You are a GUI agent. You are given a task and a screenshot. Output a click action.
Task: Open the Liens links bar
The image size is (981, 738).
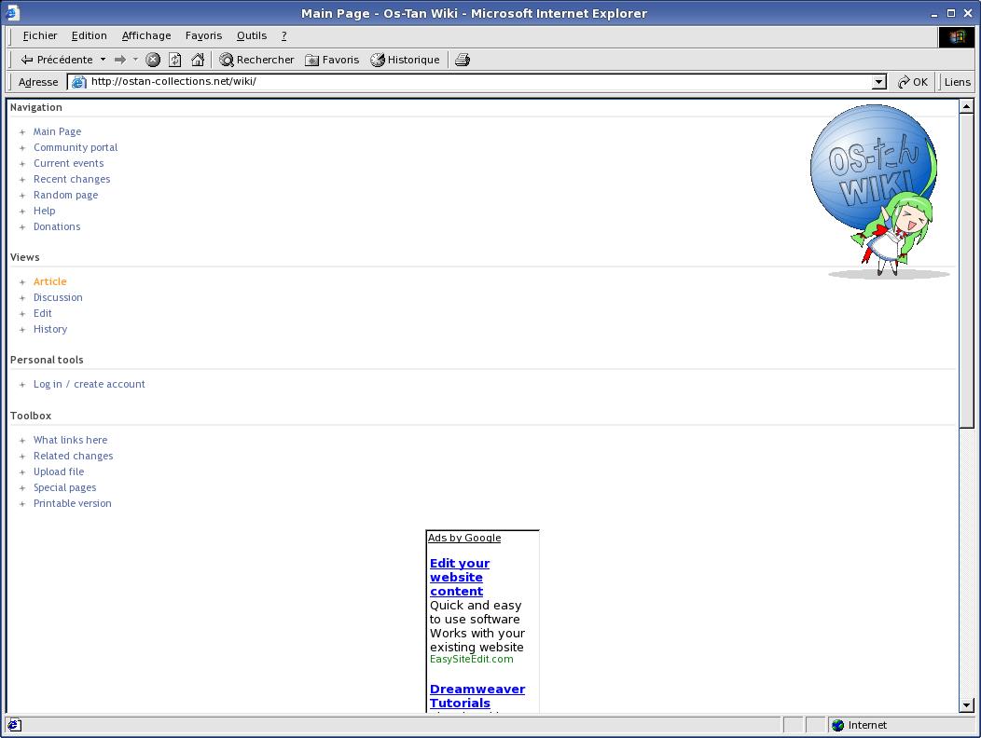[x=958, y=82]
